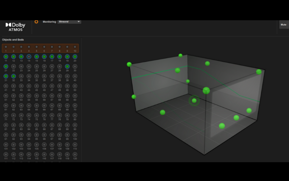Select object indicator 32

tap(13, 76)
